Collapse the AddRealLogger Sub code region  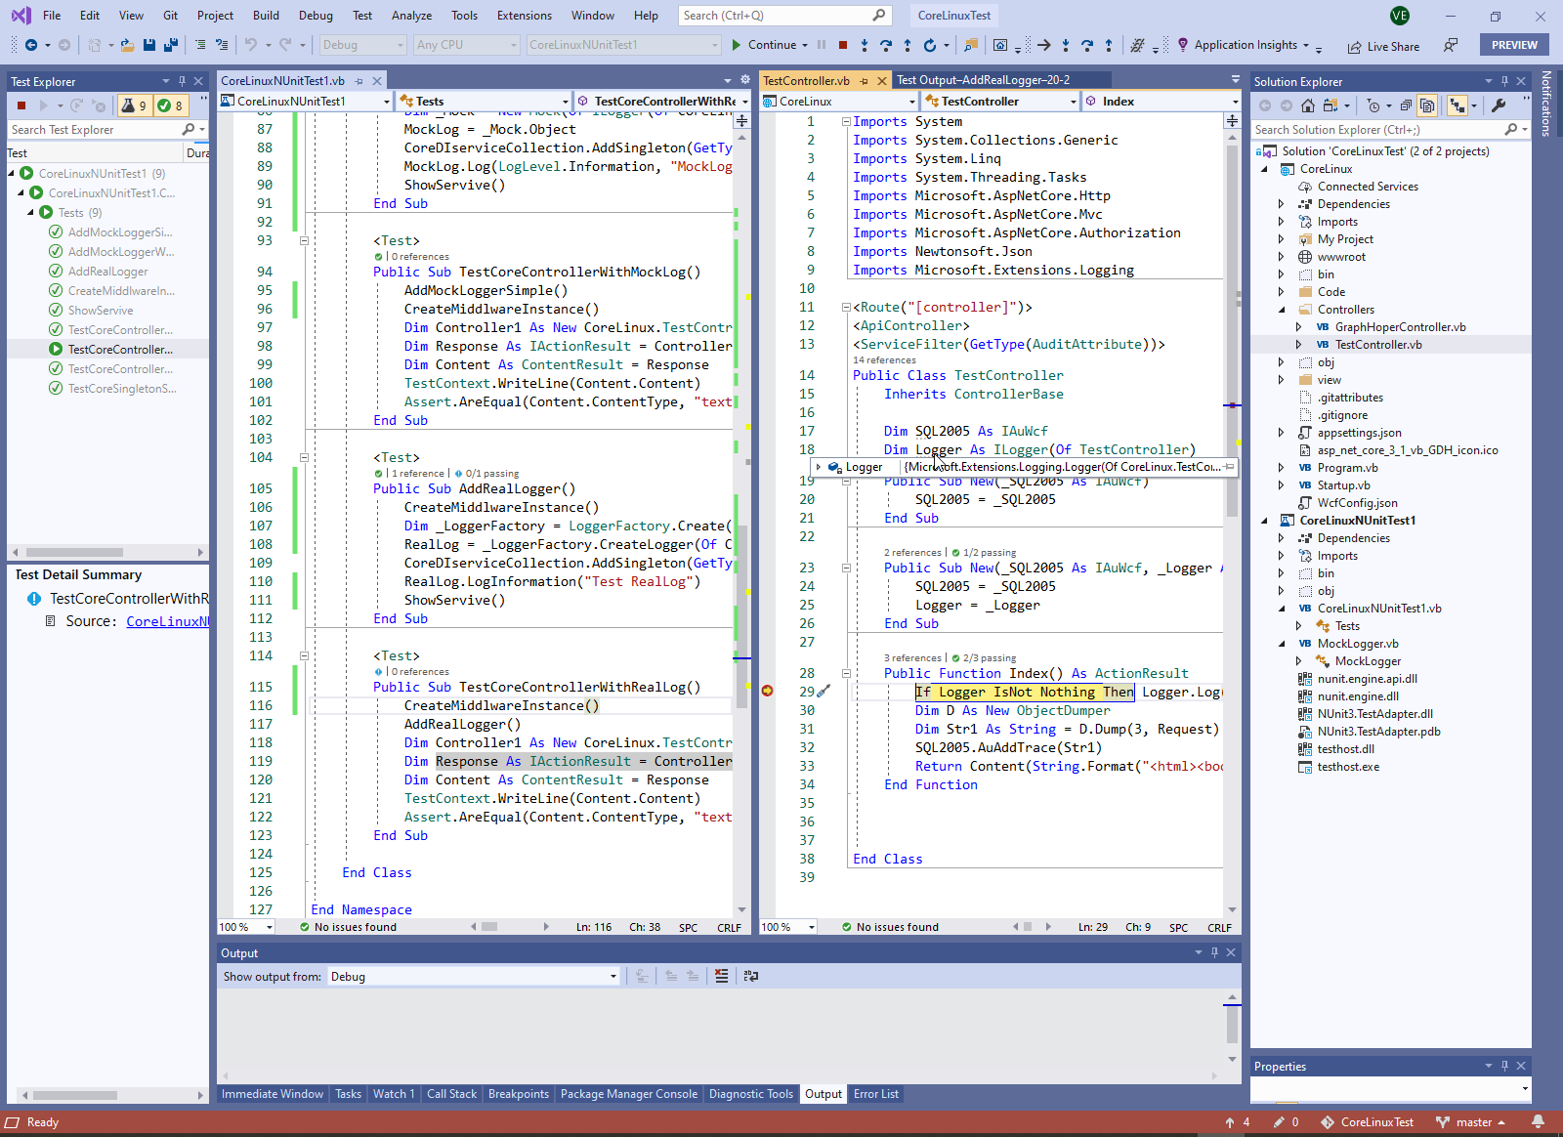[x=304, y=457]
